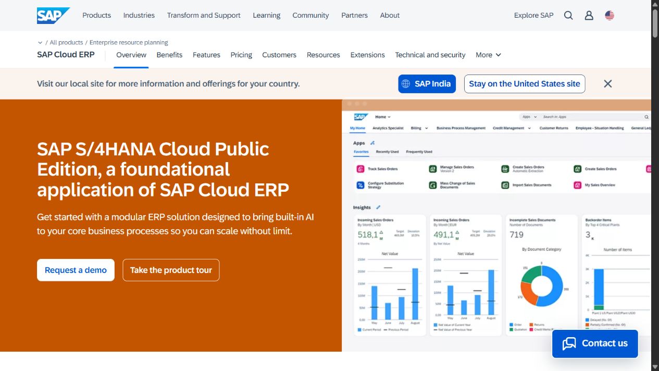Expand breadcrumb chevron before All products
659x371 pixels.
coord(40,43)
